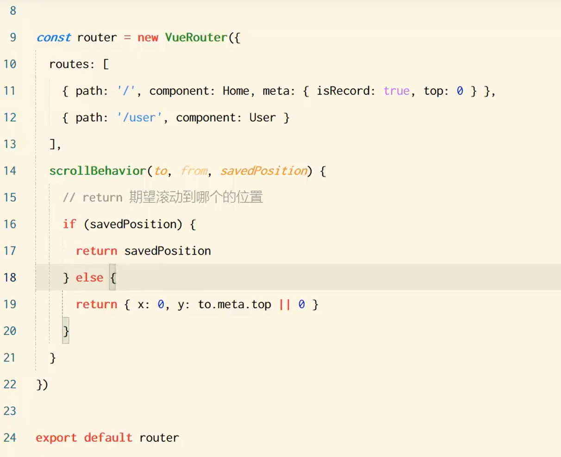Screen dimensions: 561x457
Task: Click 'savedPosition' parameter on line 14
Action: click(264, 171)
